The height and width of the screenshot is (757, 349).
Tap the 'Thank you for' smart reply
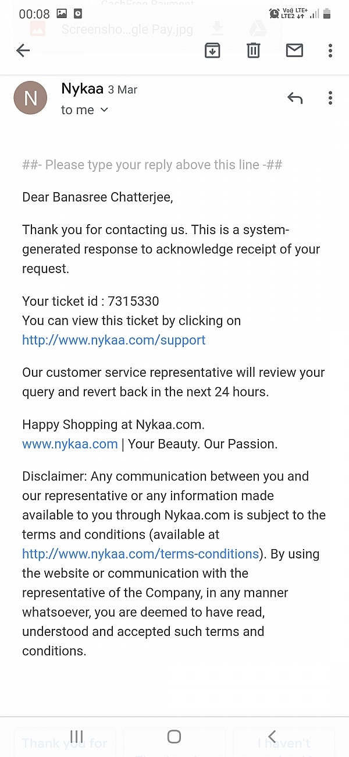(x=65, y=744)
